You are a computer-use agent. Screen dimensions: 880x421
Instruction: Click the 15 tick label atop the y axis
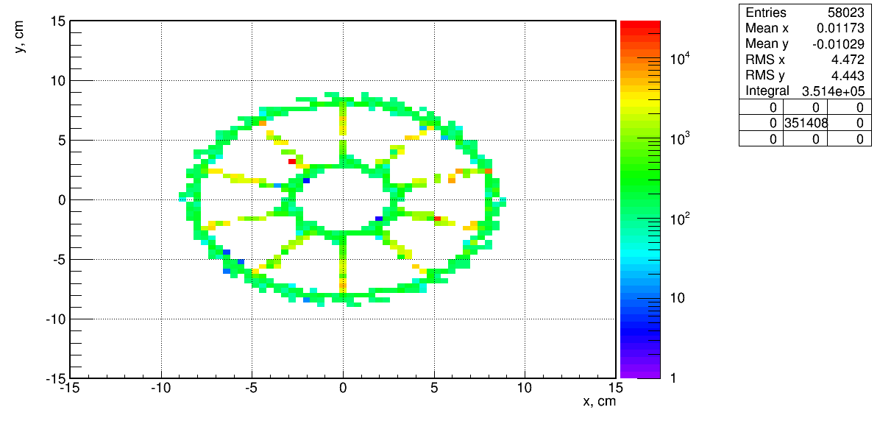coord(58,21)
